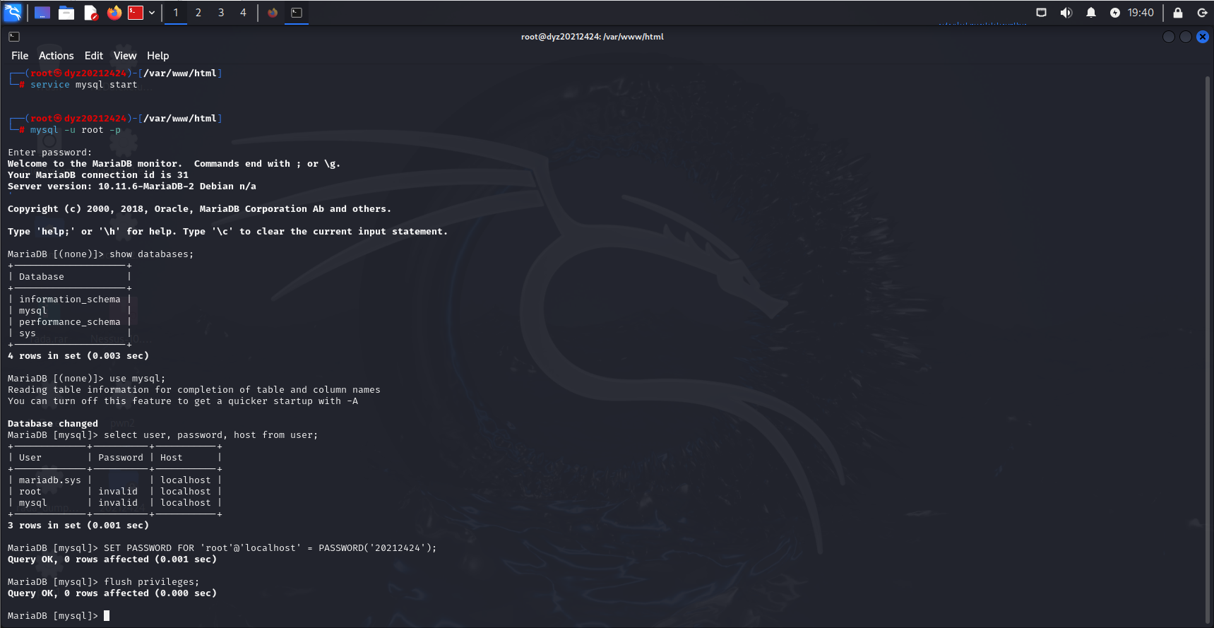Viewport: 1214px width, 628px height.
Task: Click the Show Desktop panel icon
Action: tap(42, 13)
